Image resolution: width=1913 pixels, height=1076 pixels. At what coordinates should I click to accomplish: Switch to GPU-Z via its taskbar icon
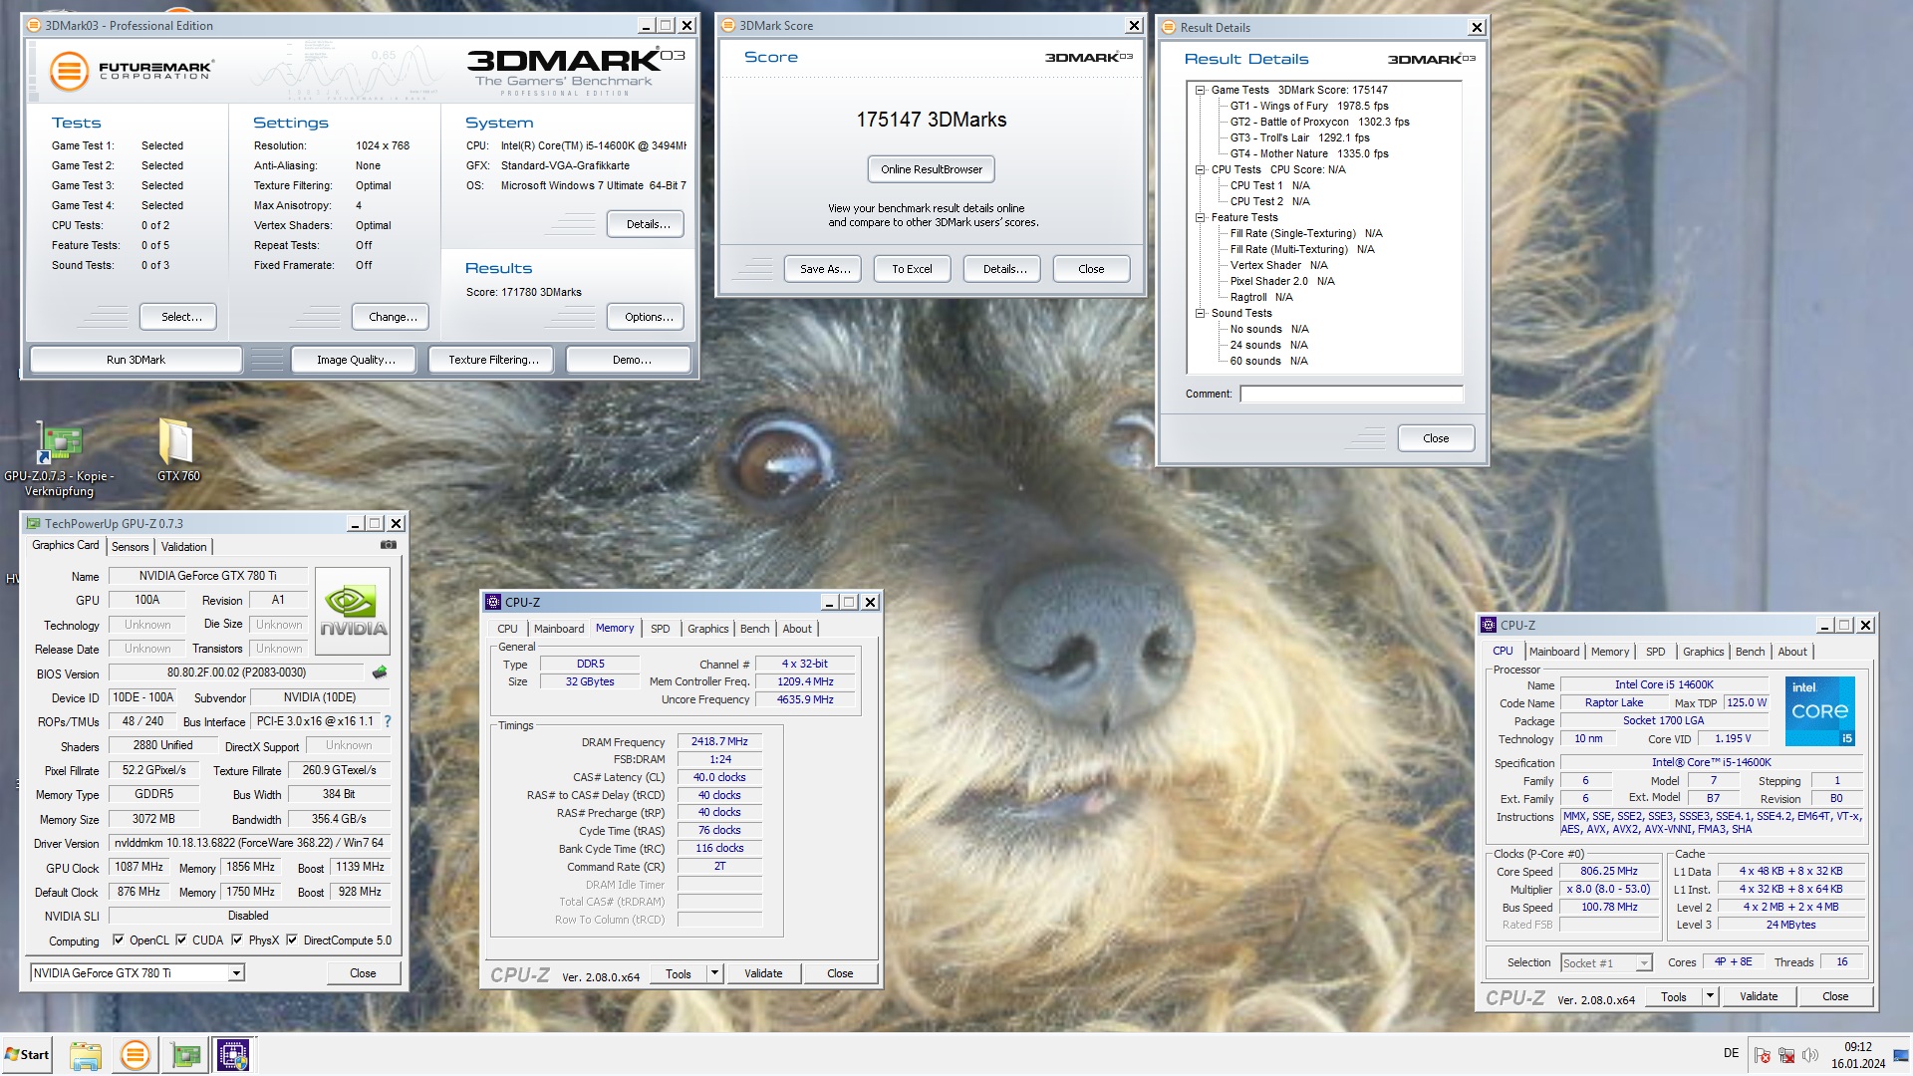pos(184,1055)
